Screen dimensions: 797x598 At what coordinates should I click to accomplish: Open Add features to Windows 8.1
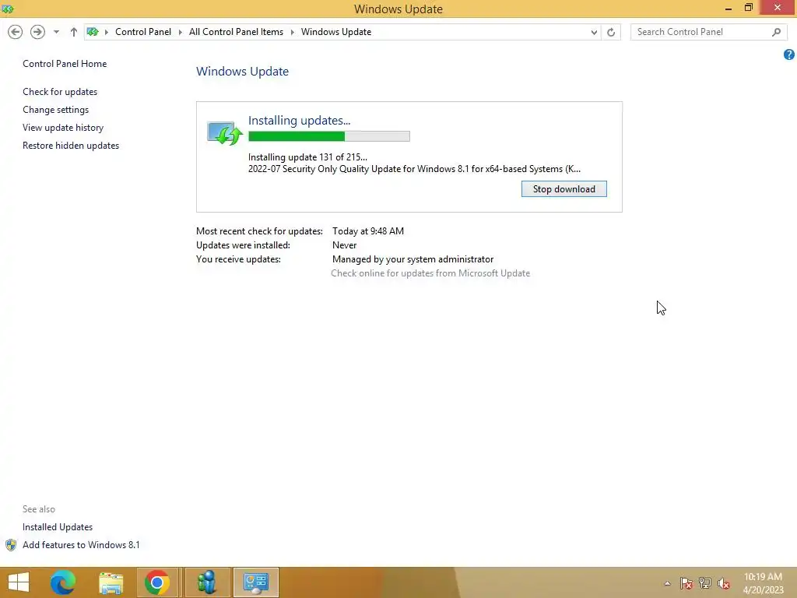tap(81, 544)
